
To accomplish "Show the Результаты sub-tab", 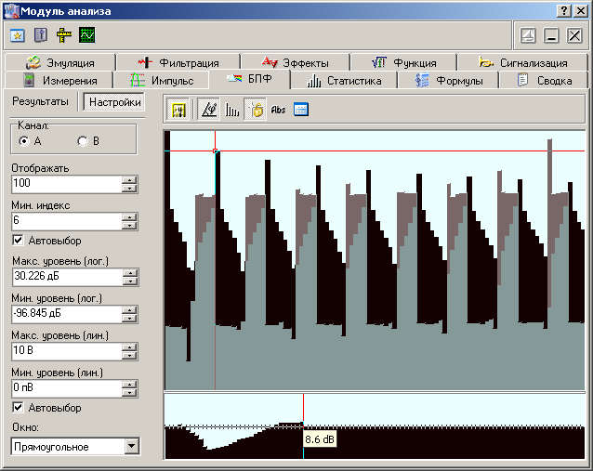I will pyautogui.click(x=41, y=101).
